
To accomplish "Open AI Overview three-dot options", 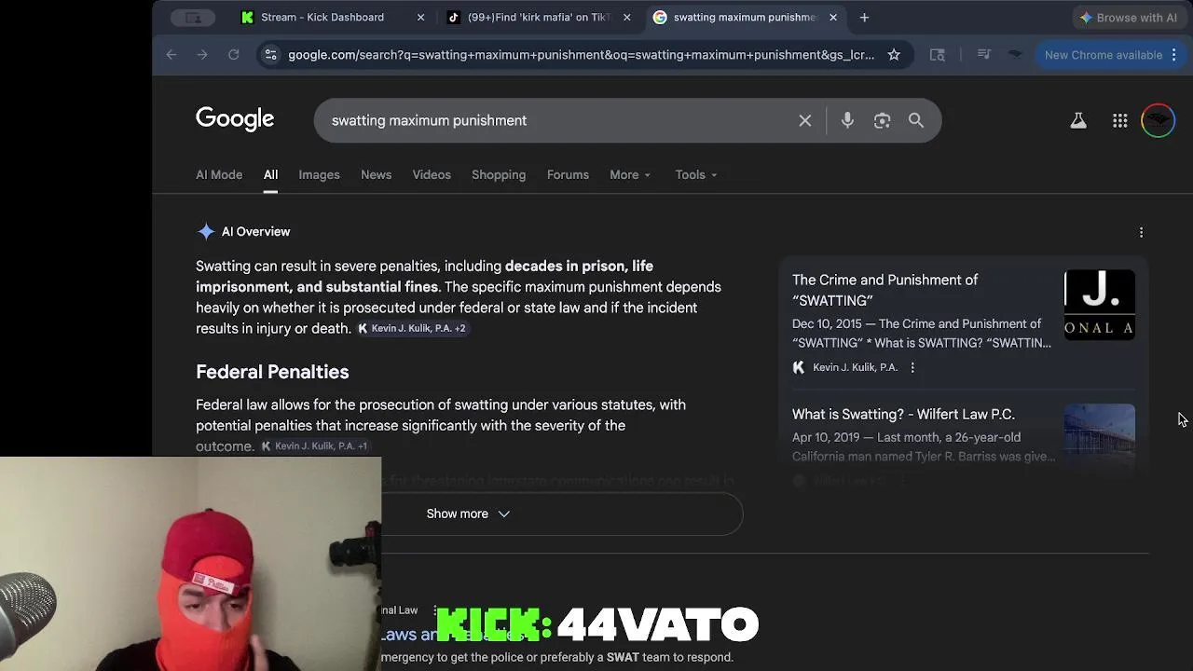I will pos(1142,232).
